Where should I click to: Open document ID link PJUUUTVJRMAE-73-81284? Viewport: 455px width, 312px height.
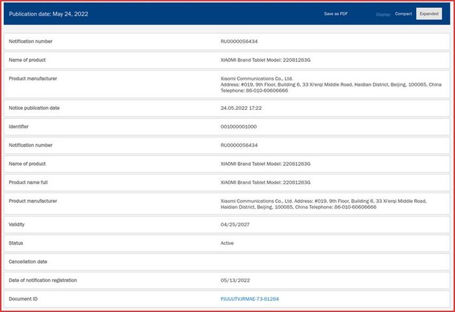pos(250,298)
